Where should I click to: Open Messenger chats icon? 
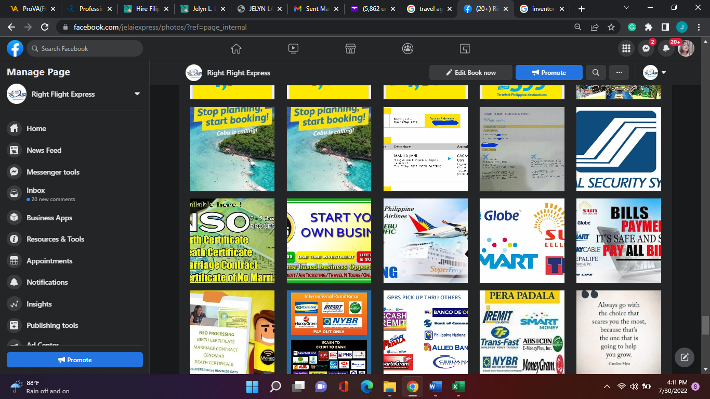tap(646, 48)
